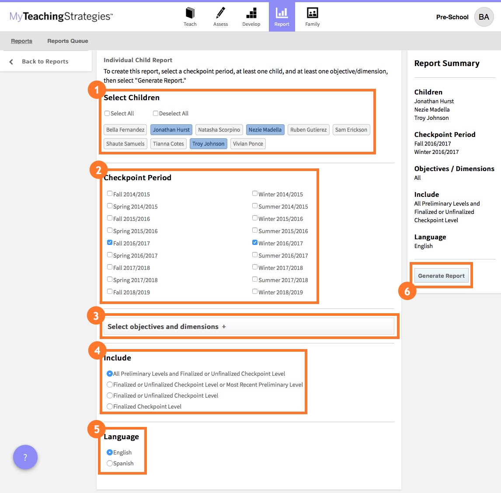Select child Bella Fernandez
The height and width of the screenshot is (493, 501).
(125, 130)
